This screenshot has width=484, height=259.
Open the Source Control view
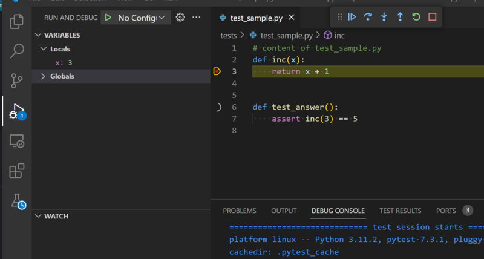(17, 80)
